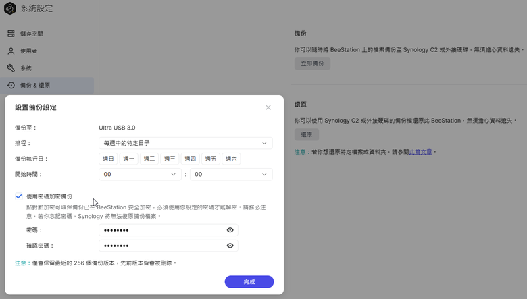Screen dimensions: 527x299
Task: Click the 還原 section heading
Action: coord(301,105)
